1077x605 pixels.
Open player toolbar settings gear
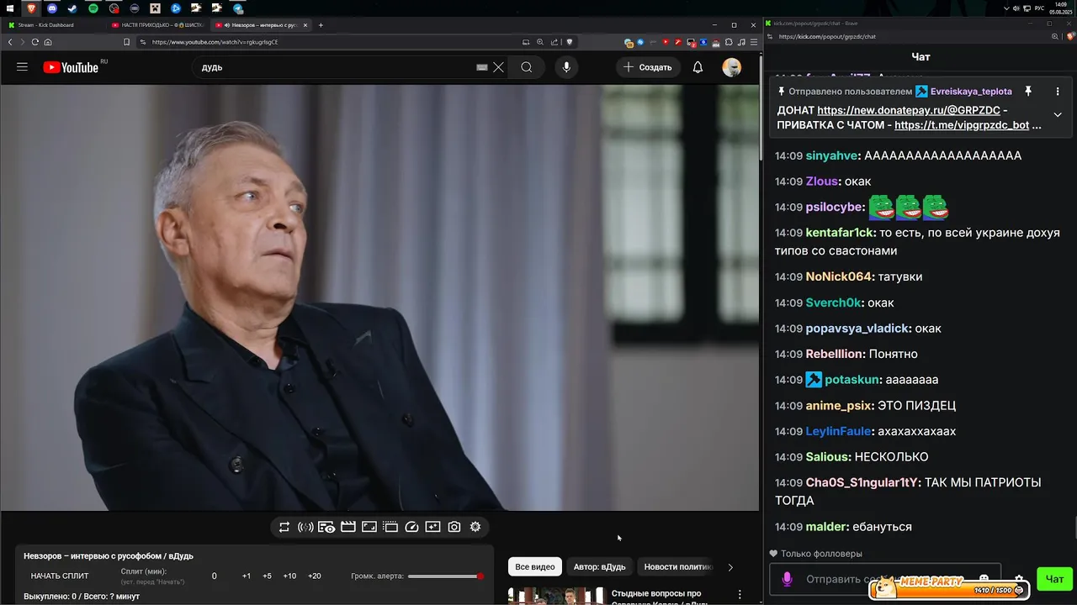click(475, 527)
